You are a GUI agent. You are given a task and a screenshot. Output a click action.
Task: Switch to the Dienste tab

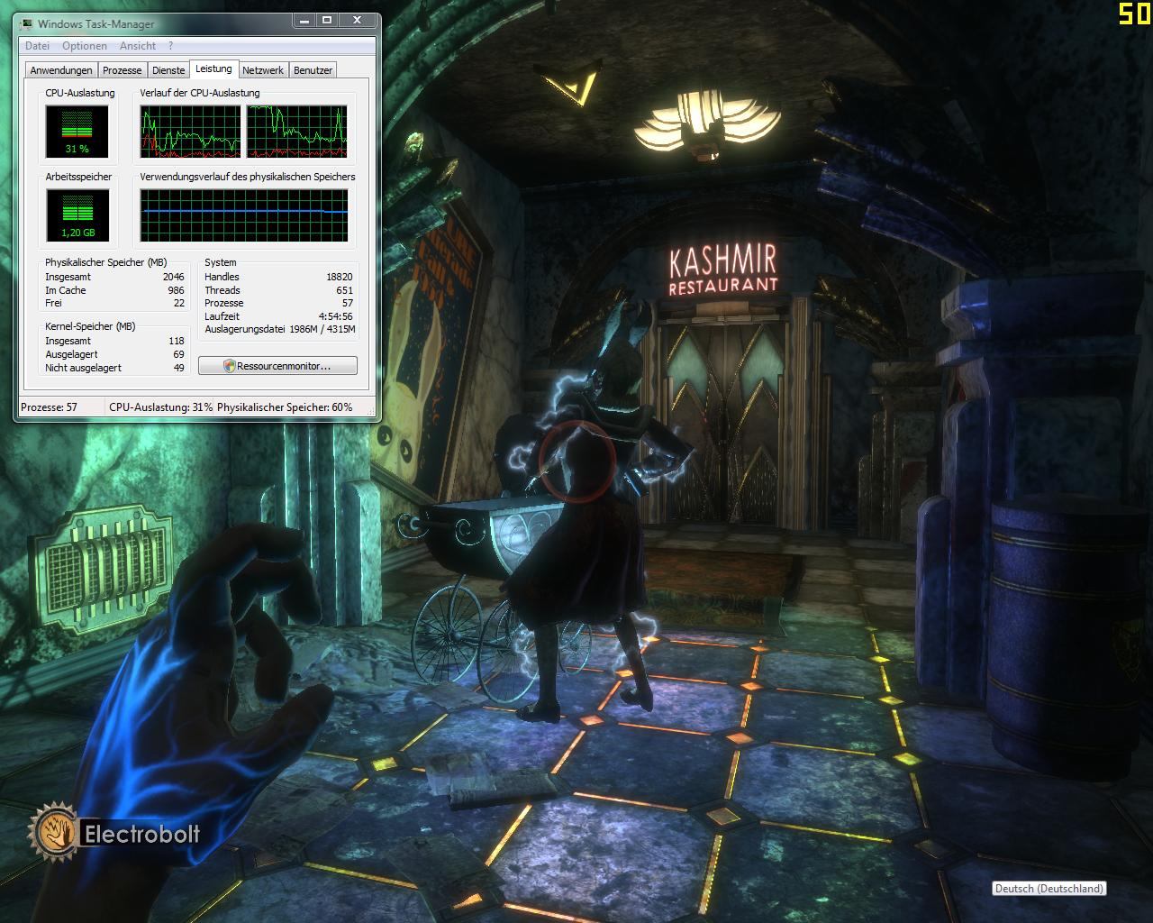pos(168,70)
